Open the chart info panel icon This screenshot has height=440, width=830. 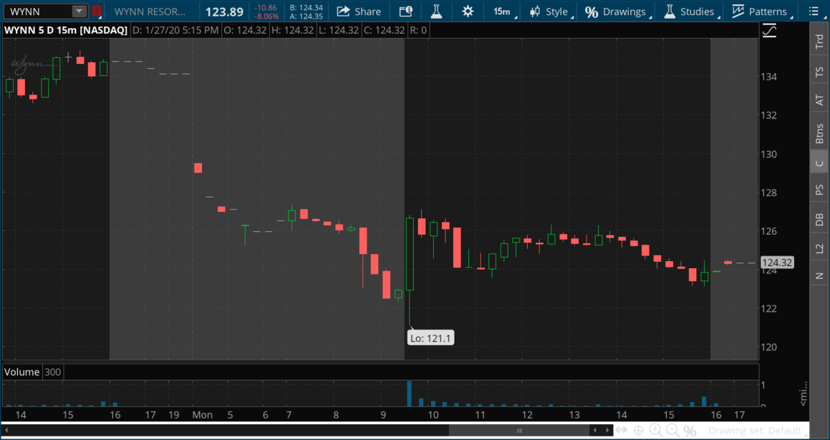(406, 11)
